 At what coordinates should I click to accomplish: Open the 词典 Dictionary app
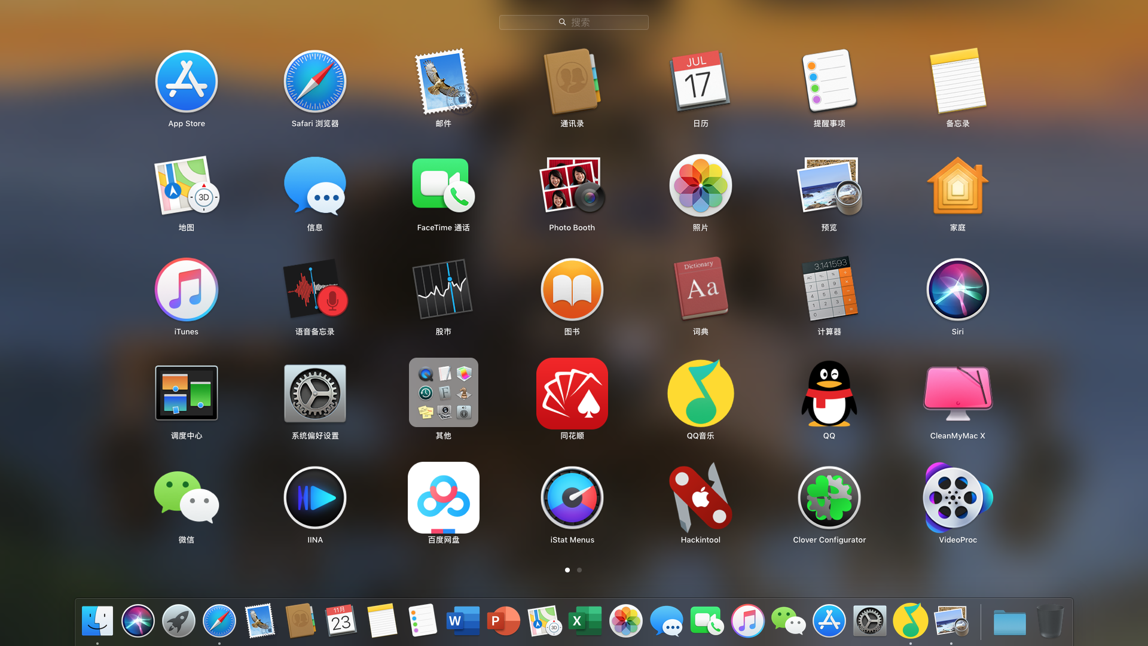700,290
